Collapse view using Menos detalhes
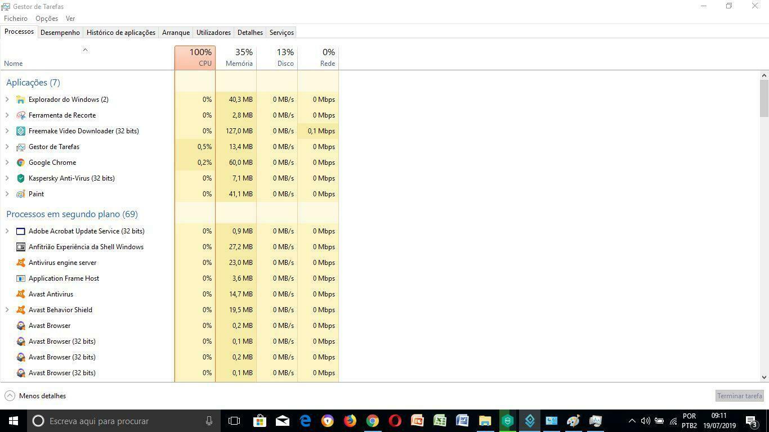 [35, 396]
